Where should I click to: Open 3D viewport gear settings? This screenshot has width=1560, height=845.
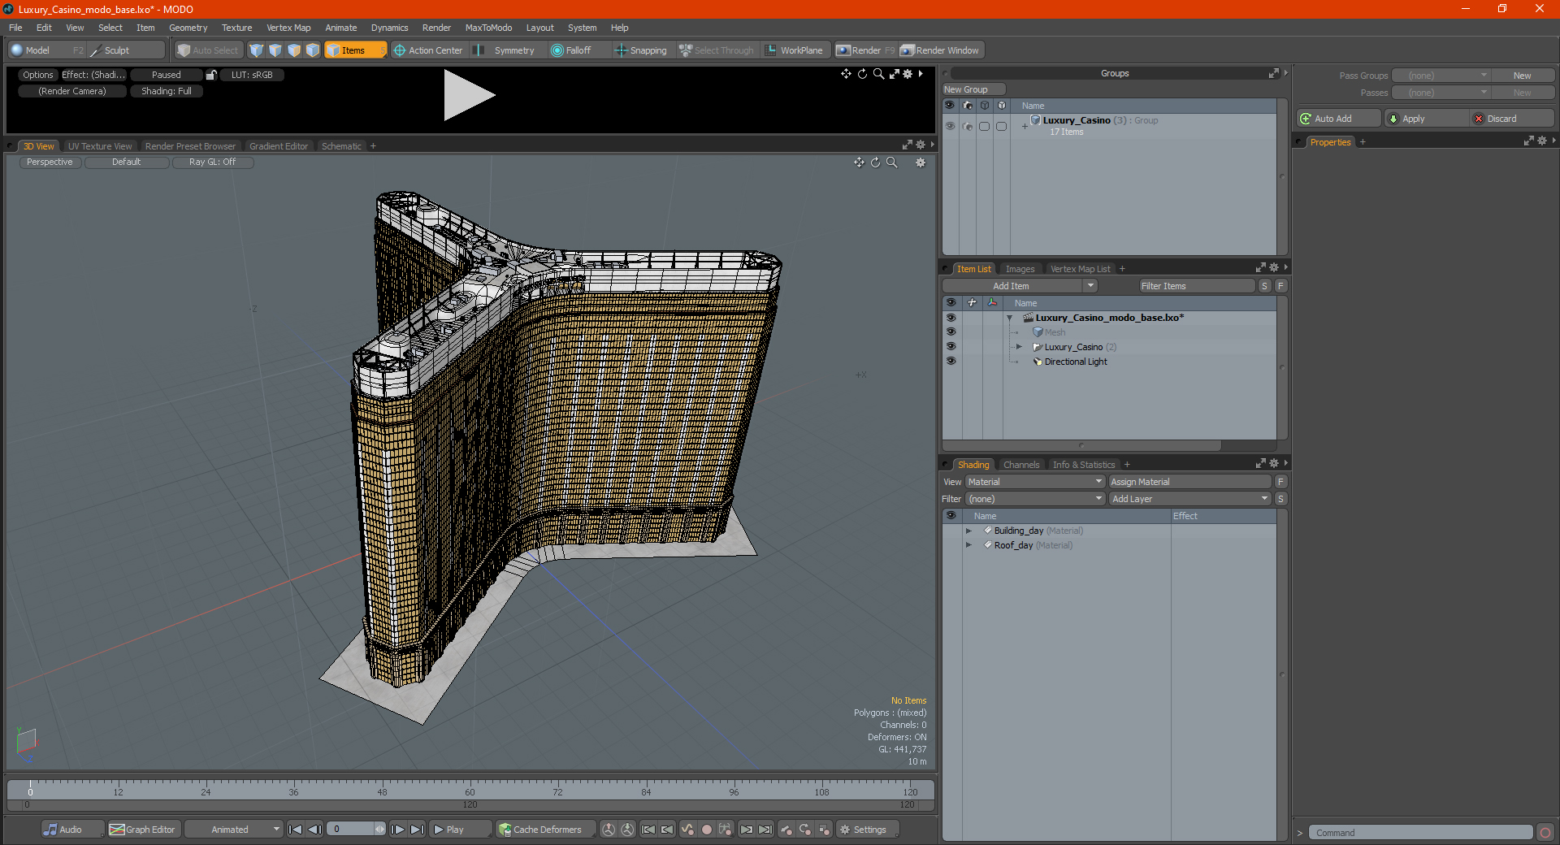click(x=921, y=162)
